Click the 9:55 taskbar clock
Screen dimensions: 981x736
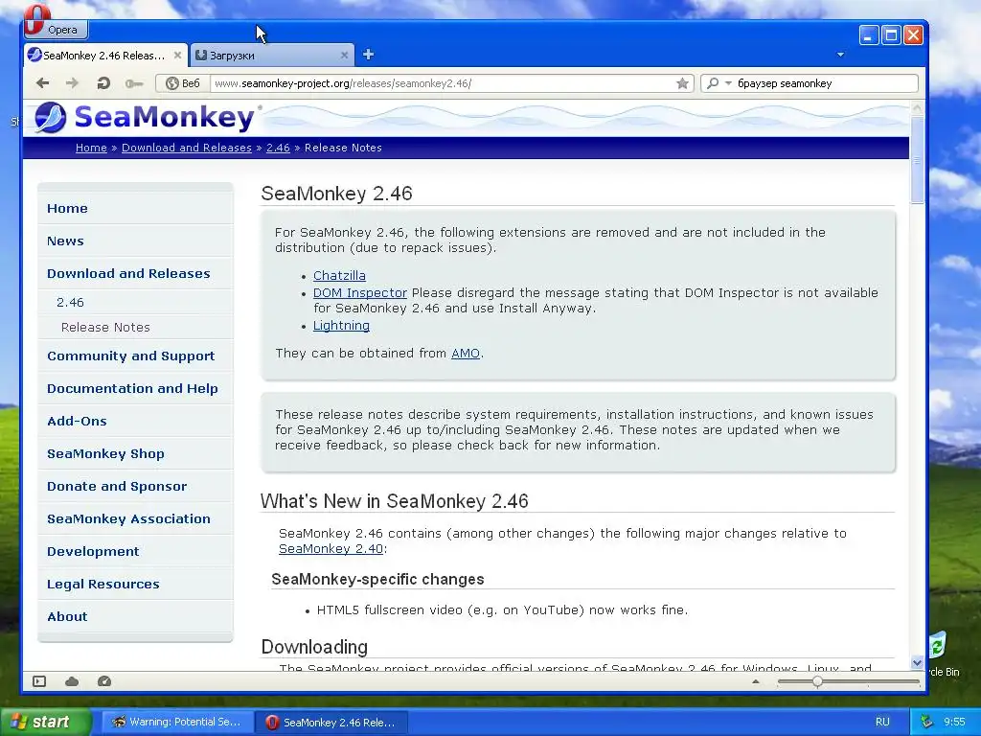(954, 723)
